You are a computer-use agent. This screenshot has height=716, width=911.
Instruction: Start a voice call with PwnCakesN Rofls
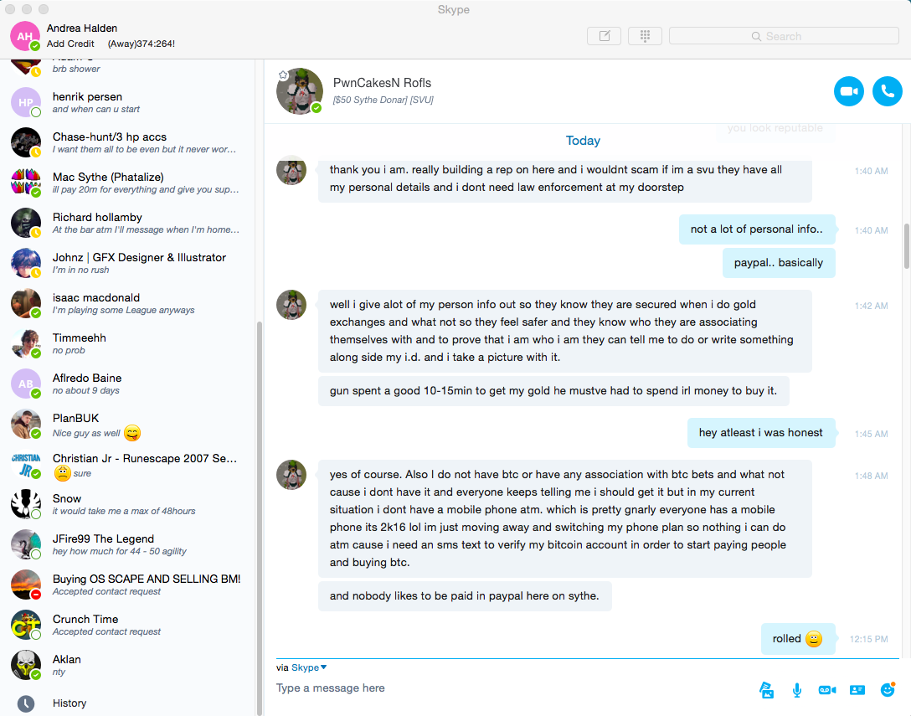(888, 91)
